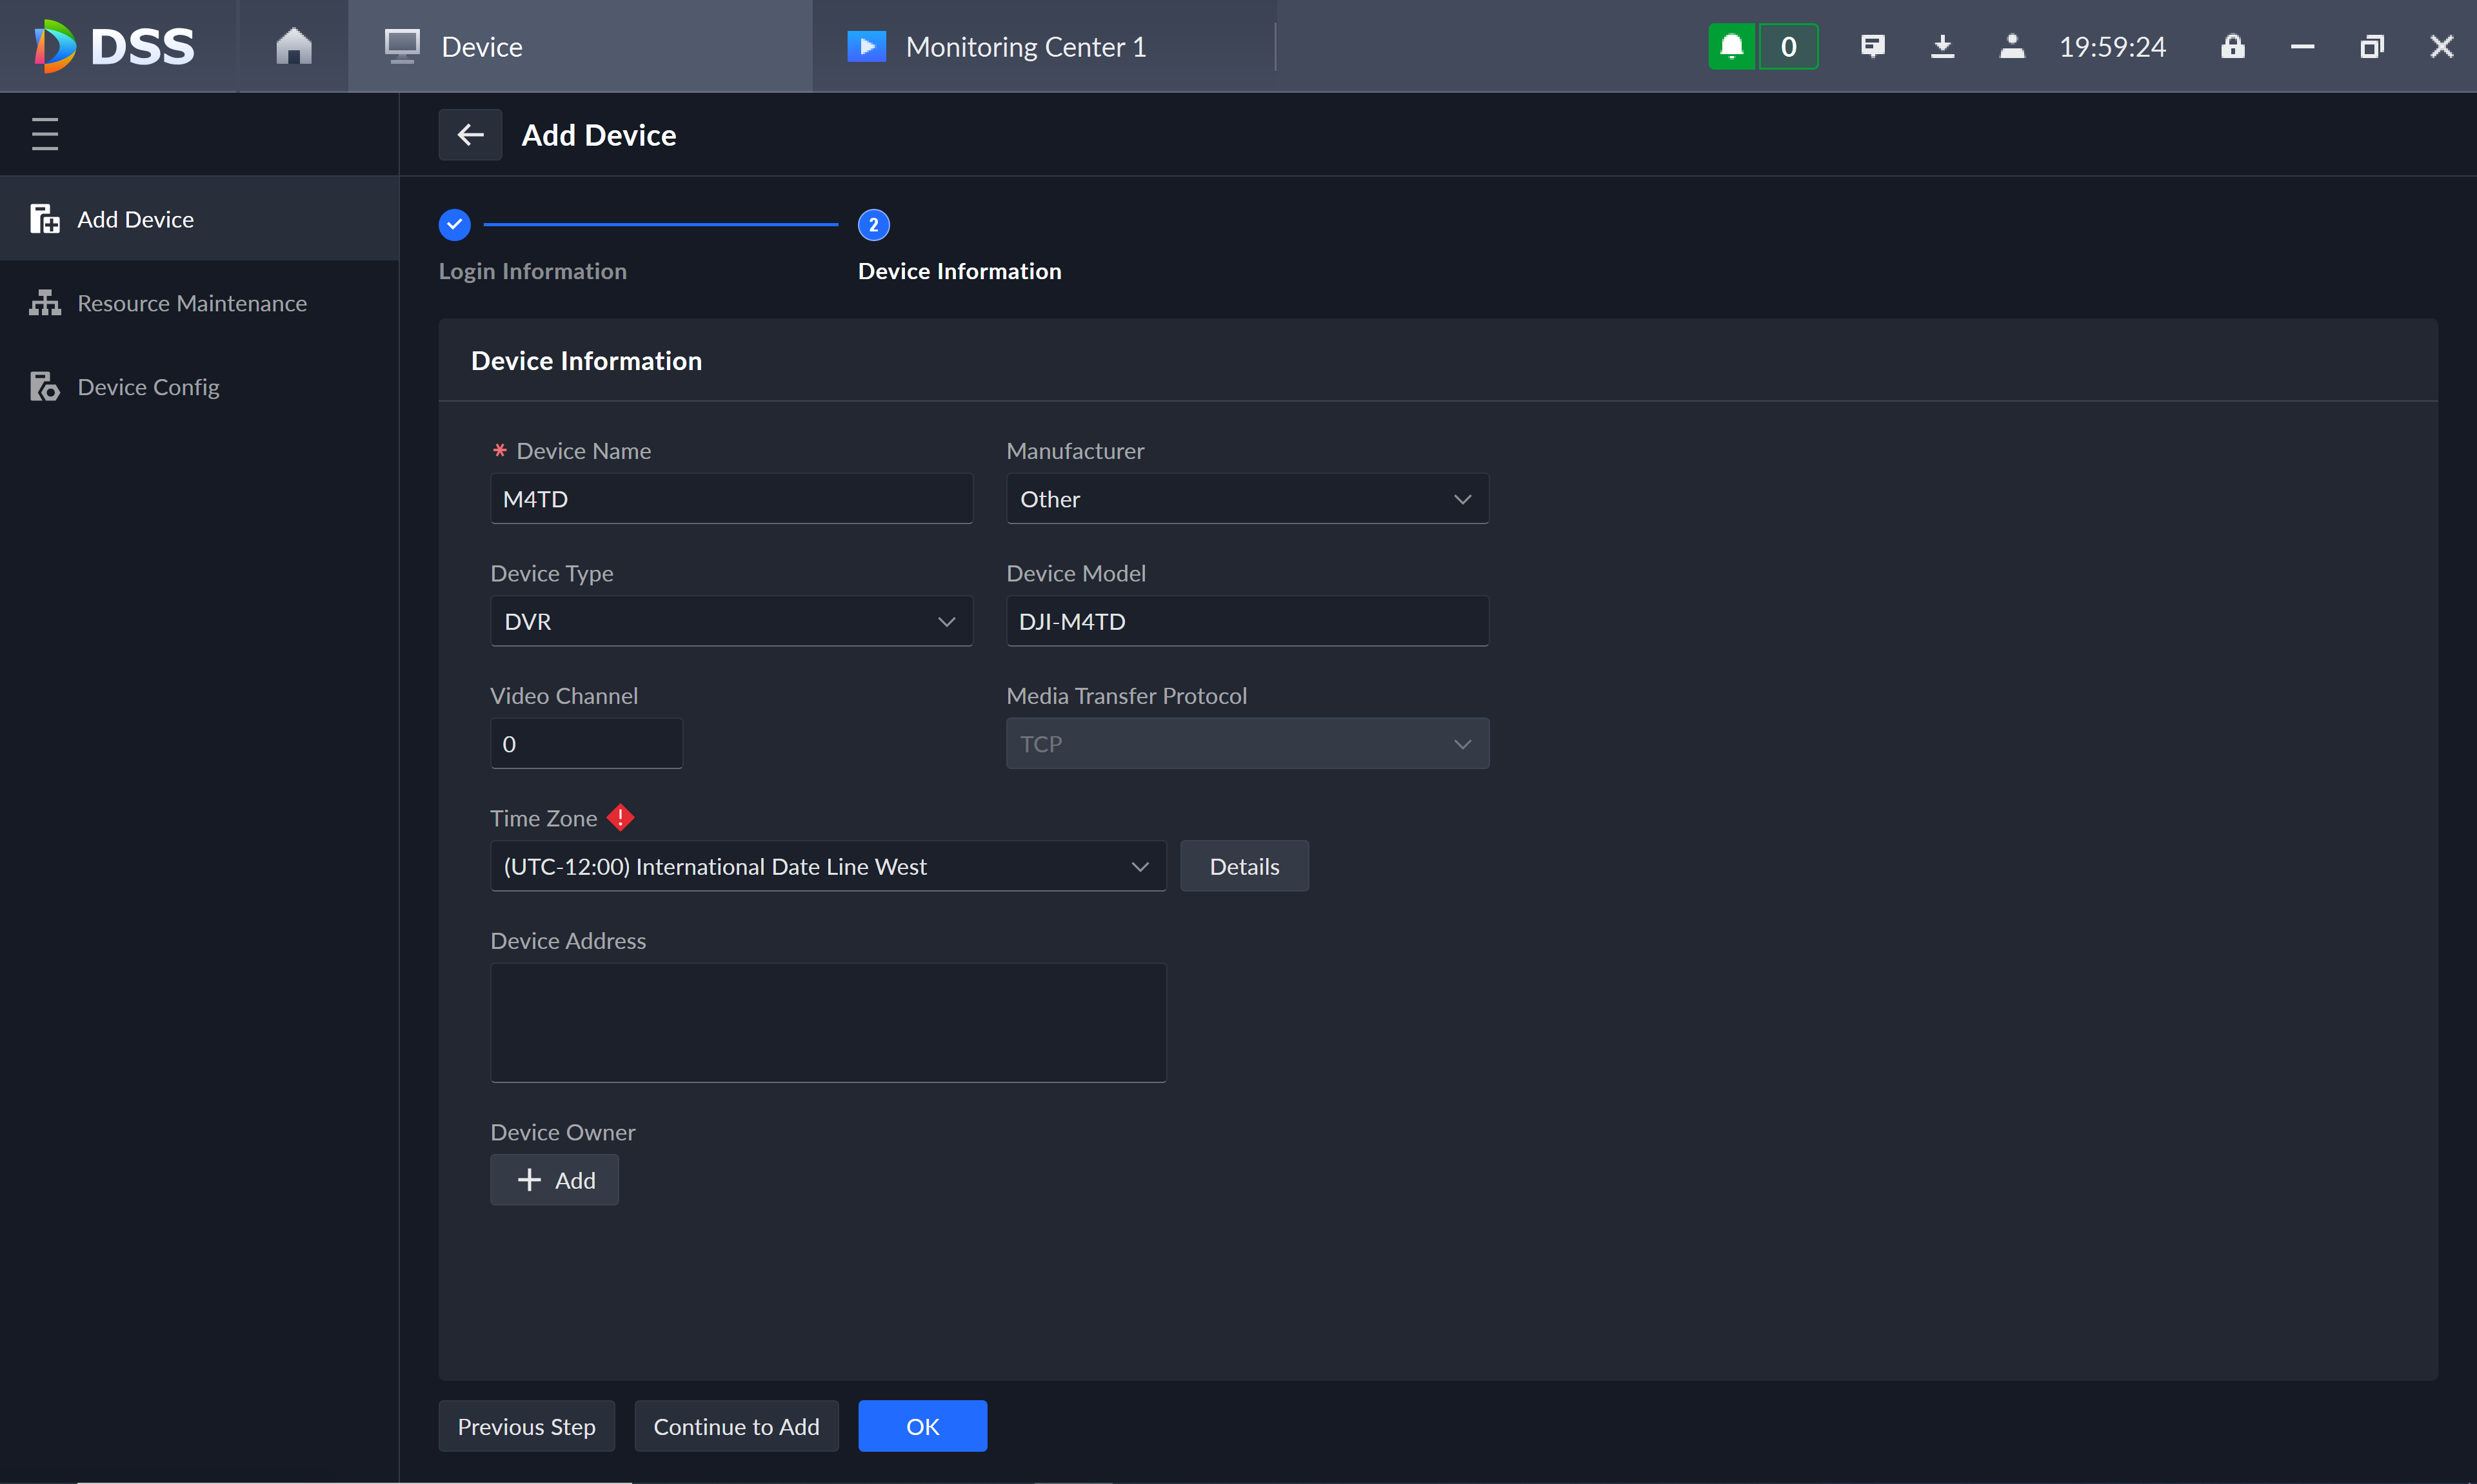The height and width of the screenshot is (1484, 2477).
Task: Click the completed Login Information step icon
Action: pyautogui.click(x=454, y=225)
